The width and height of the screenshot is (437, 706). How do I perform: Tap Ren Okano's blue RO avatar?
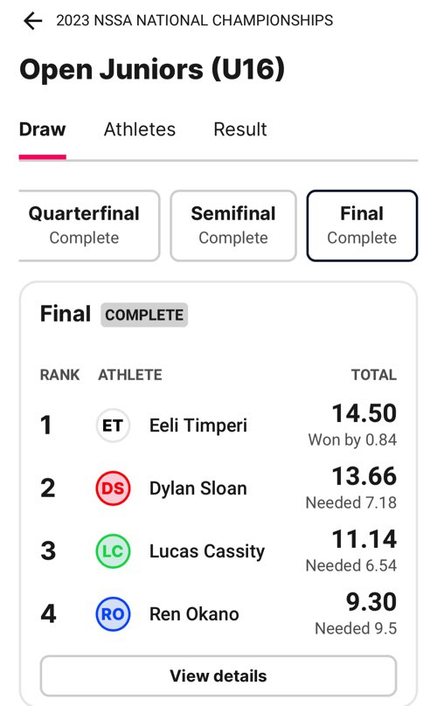tap(113, 613)
